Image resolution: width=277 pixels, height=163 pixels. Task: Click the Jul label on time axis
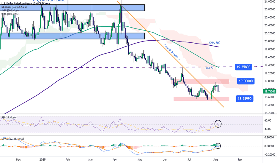(189, 160)
